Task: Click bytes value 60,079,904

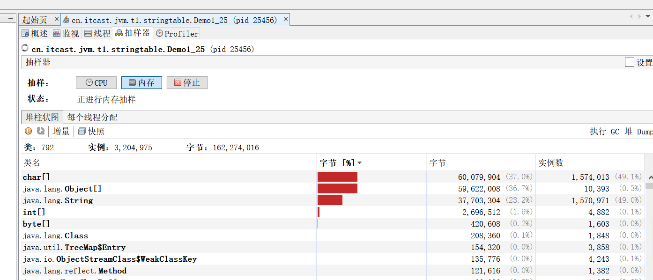Action: click(479, 177)
